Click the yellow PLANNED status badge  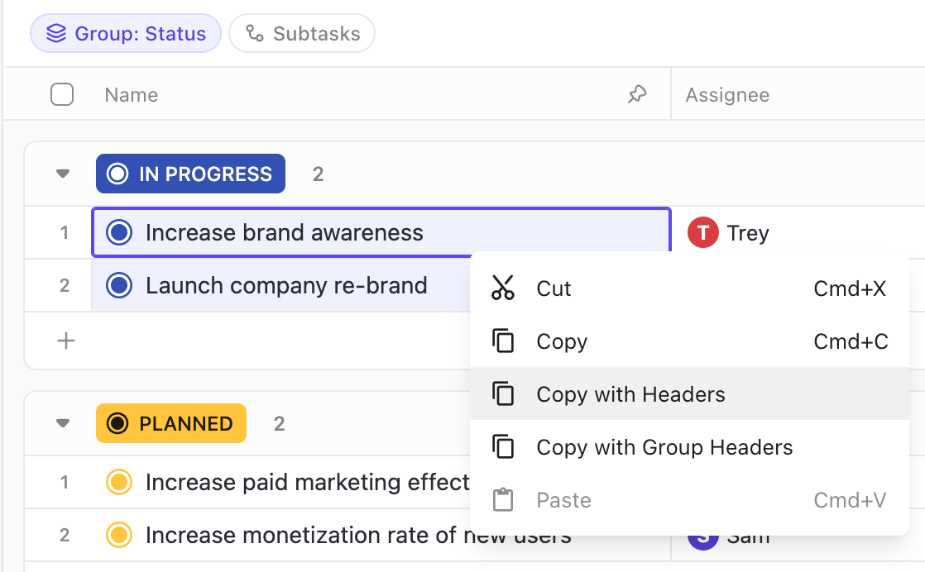pos(171,424)
